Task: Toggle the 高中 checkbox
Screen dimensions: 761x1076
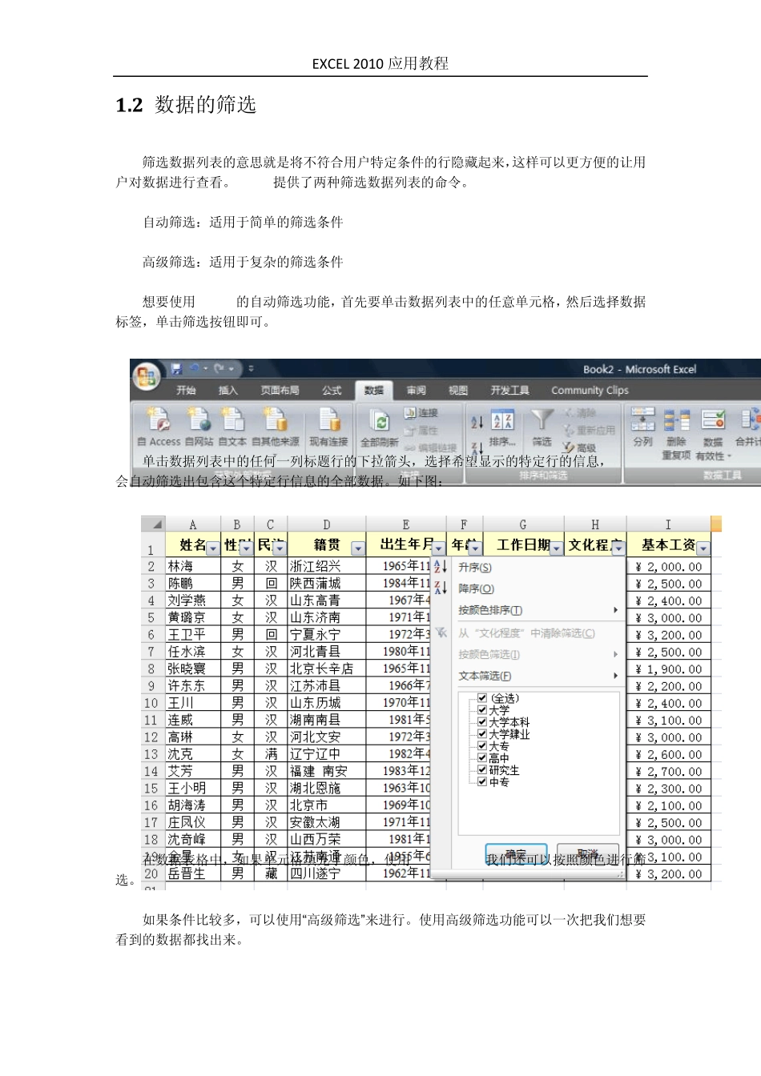Action: click(482, 758)
